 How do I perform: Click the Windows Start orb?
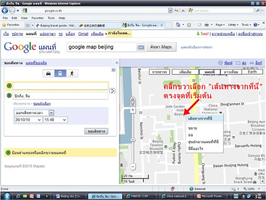tap(7, 196)
